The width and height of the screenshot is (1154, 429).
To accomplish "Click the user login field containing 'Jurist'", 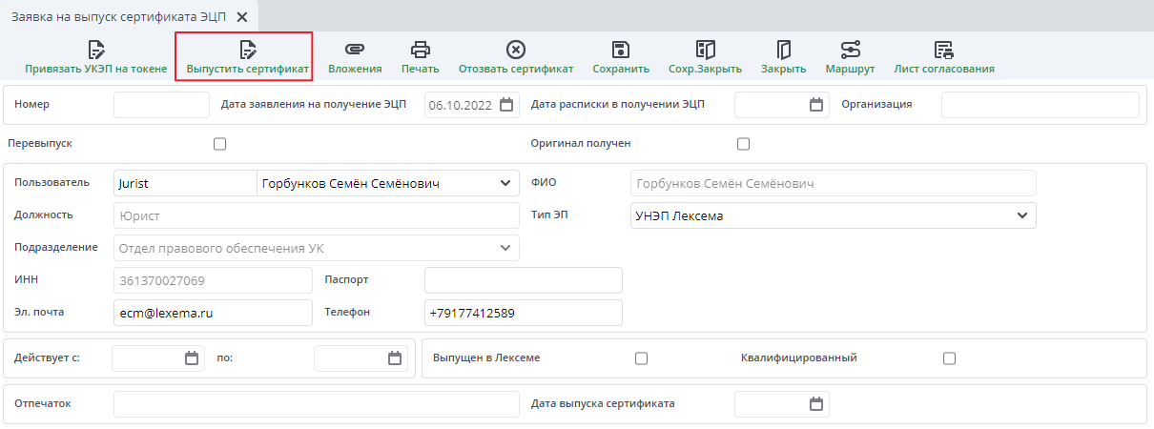I will pos(185,183).
